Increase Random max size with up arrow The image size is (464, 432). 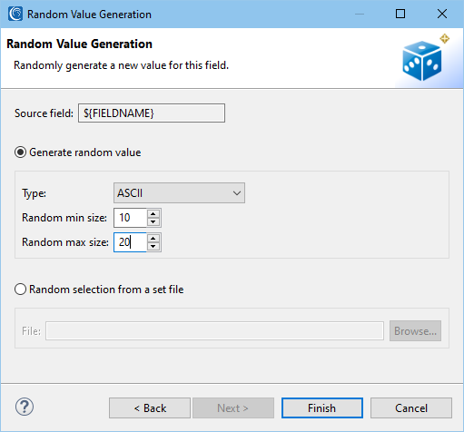[153, 239]
